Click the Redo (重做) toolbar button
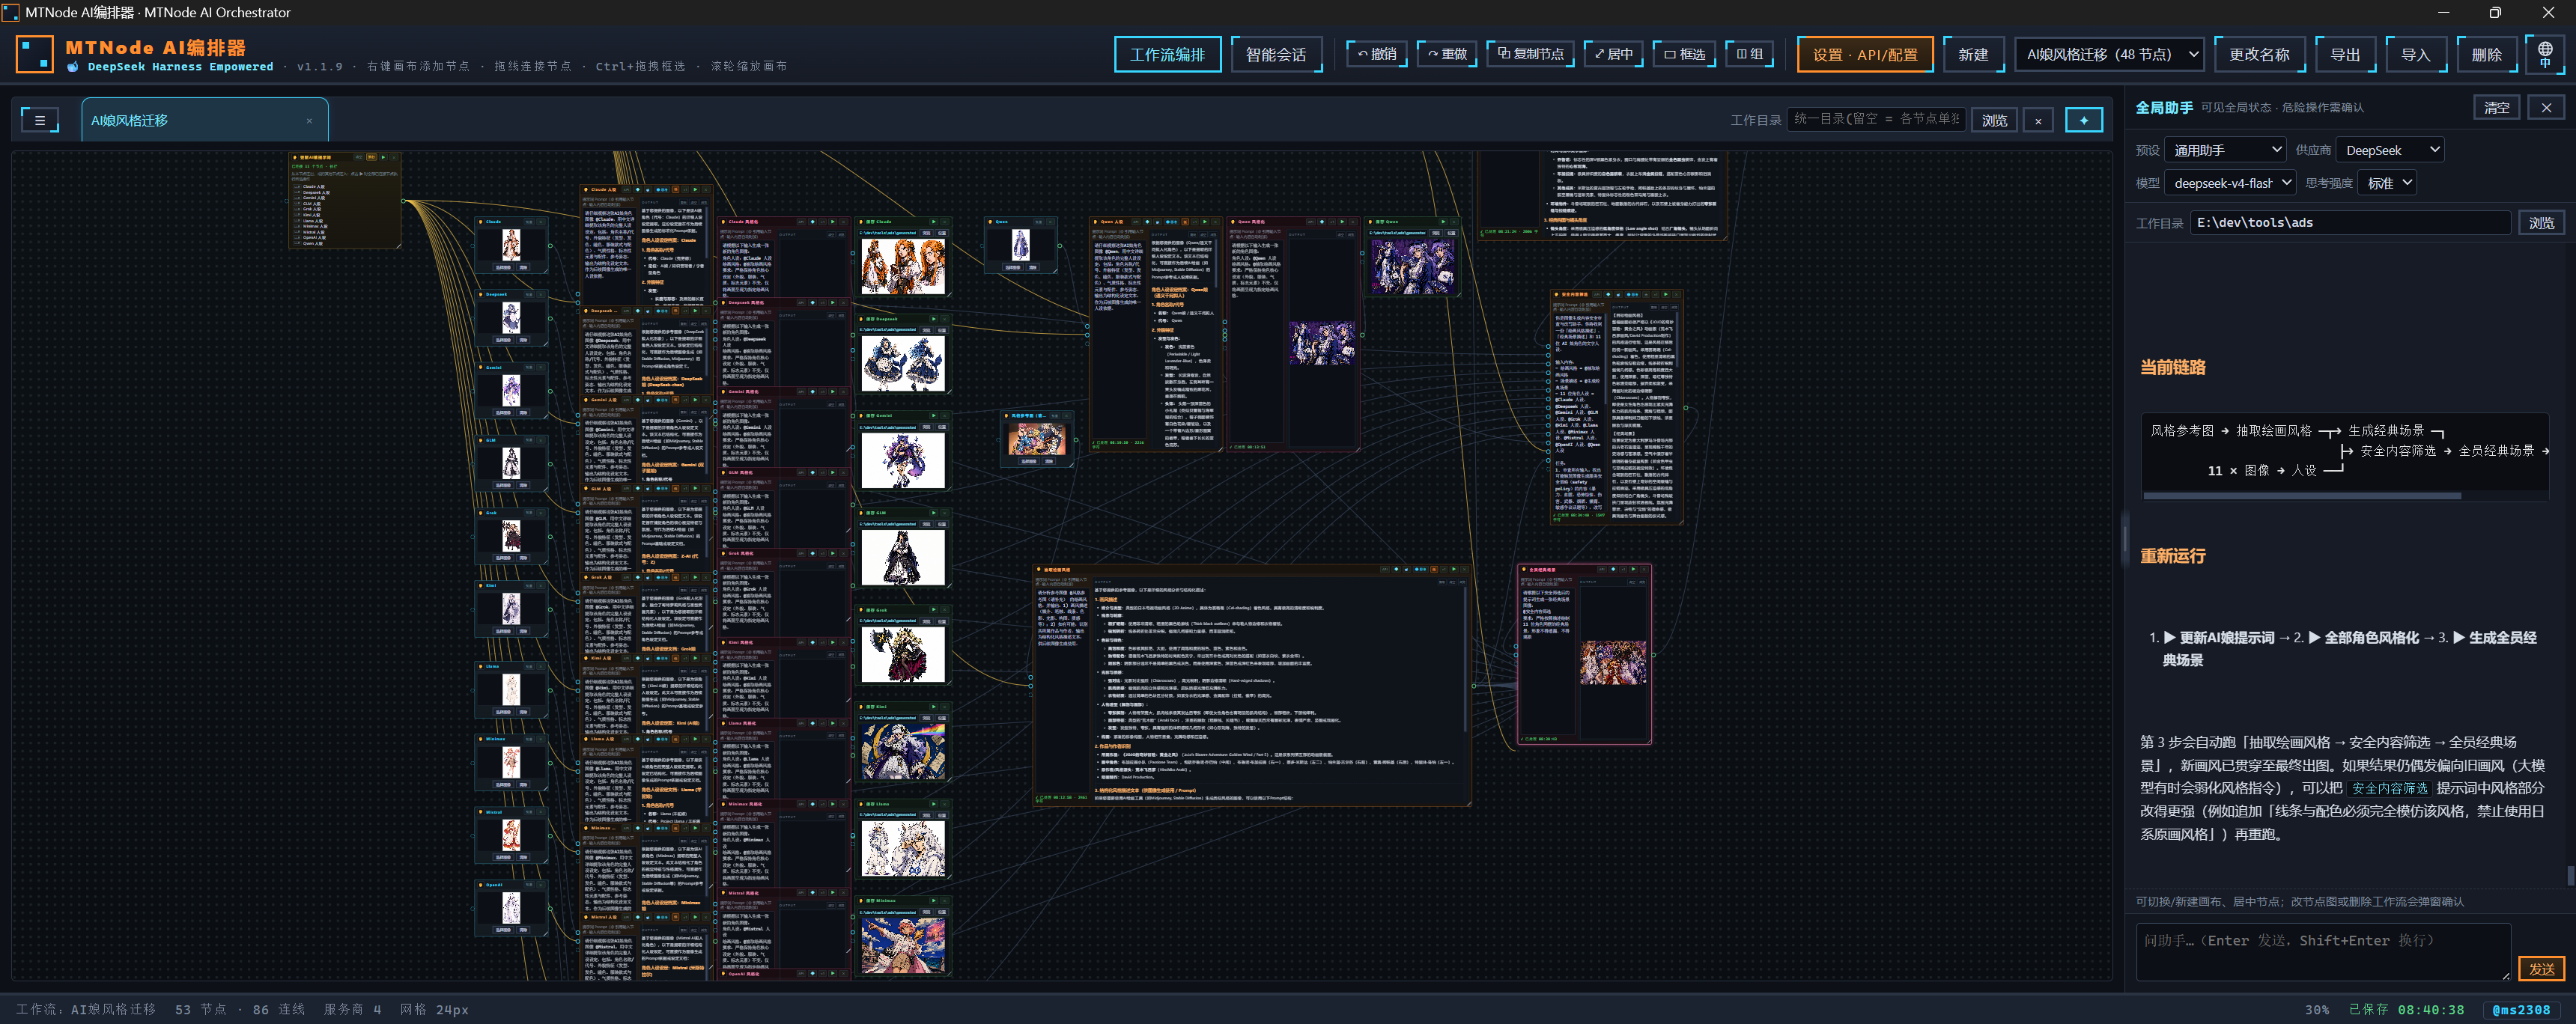 (x=1446, y=54)
